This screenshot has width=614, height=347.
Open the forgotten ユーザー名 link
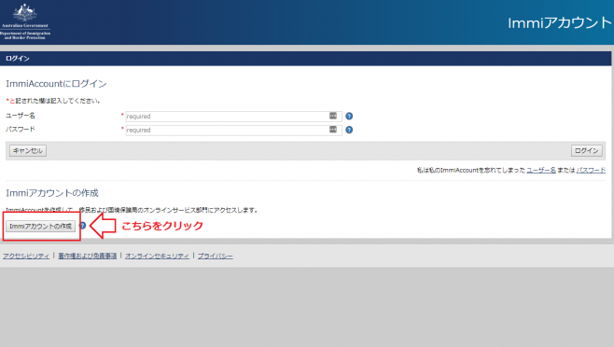pos(541,170)
